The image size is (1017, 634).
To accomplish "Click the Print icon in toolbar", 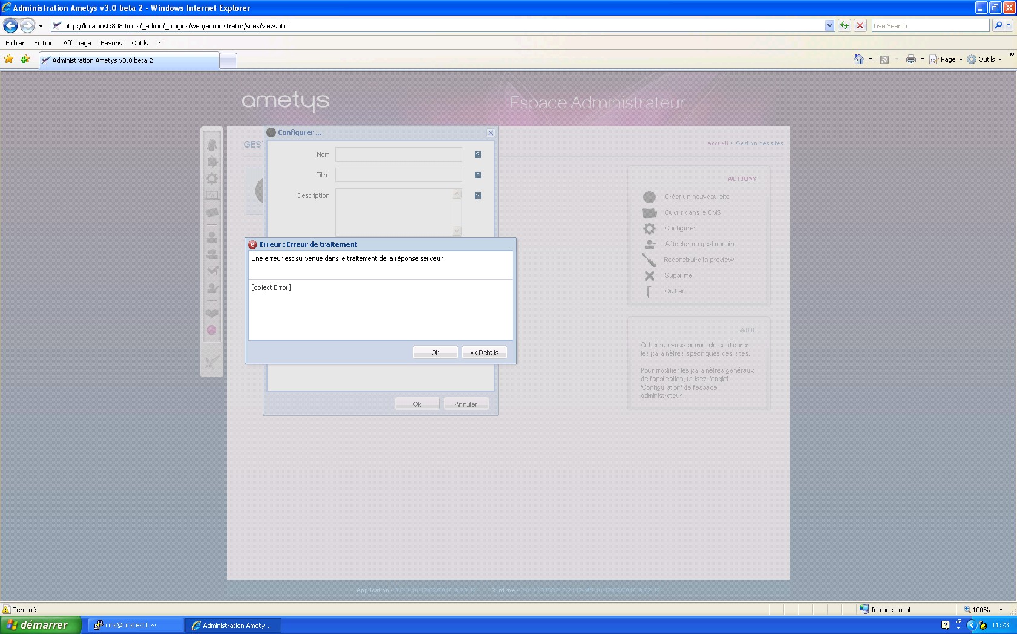I will pos(910,59).
